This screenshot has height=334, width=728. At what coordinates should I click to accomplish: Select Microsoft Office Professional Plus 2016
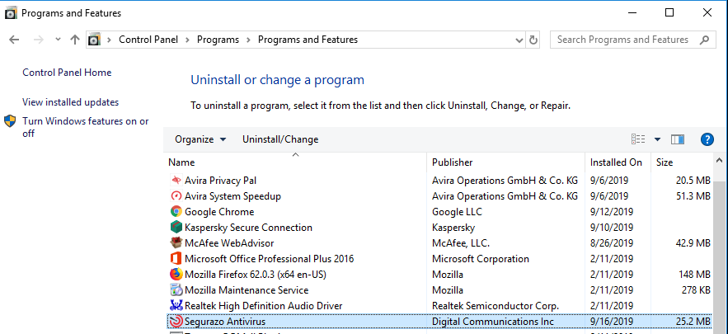coord(270,259)
